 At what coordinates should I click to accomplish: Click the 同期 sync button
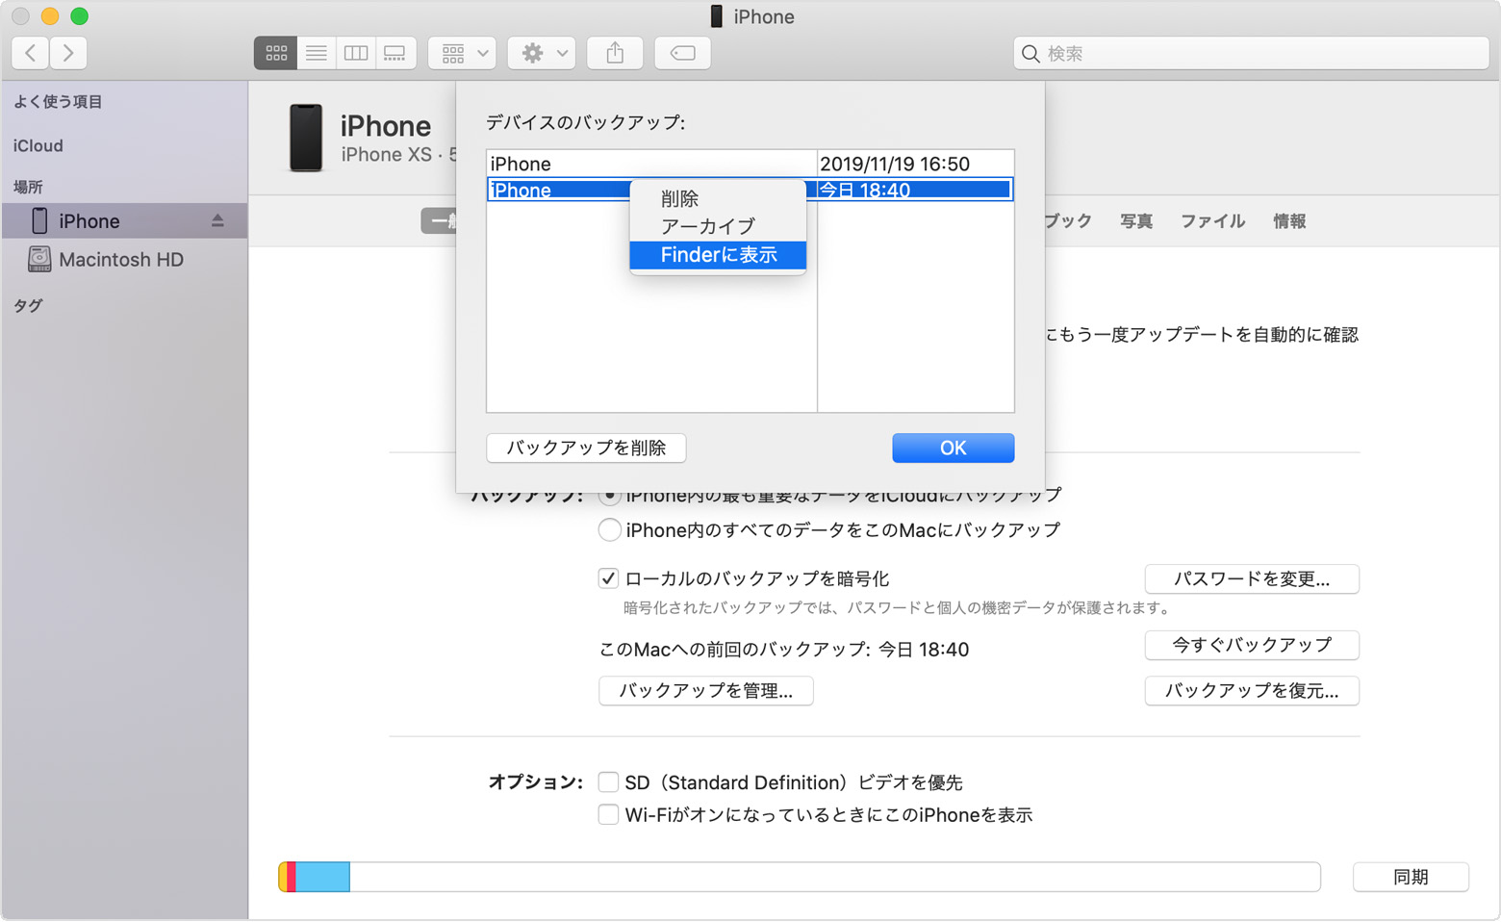click(x=1411, y=877)
